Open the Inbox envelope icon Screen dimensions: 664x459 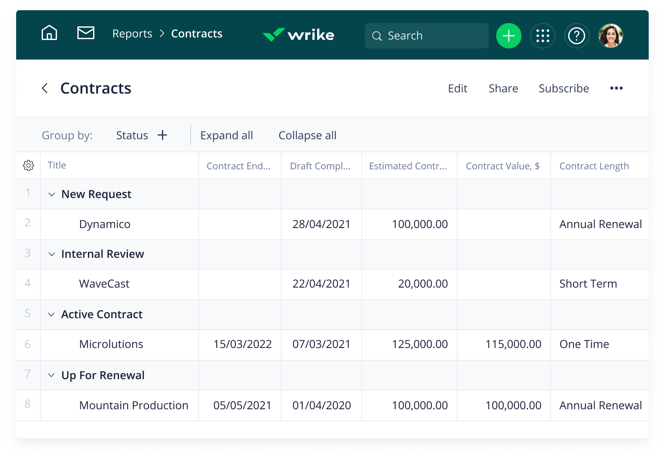[86, 33]
